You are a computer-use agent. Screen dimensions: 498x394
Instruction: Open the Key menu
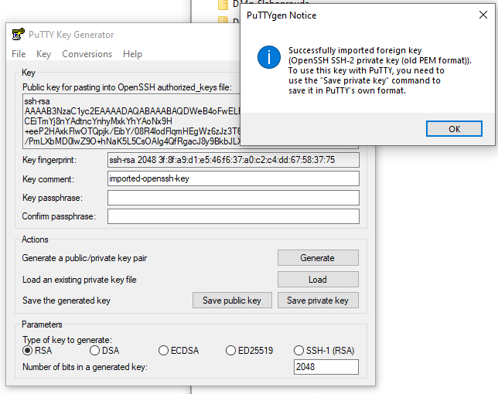click(44, 54)
